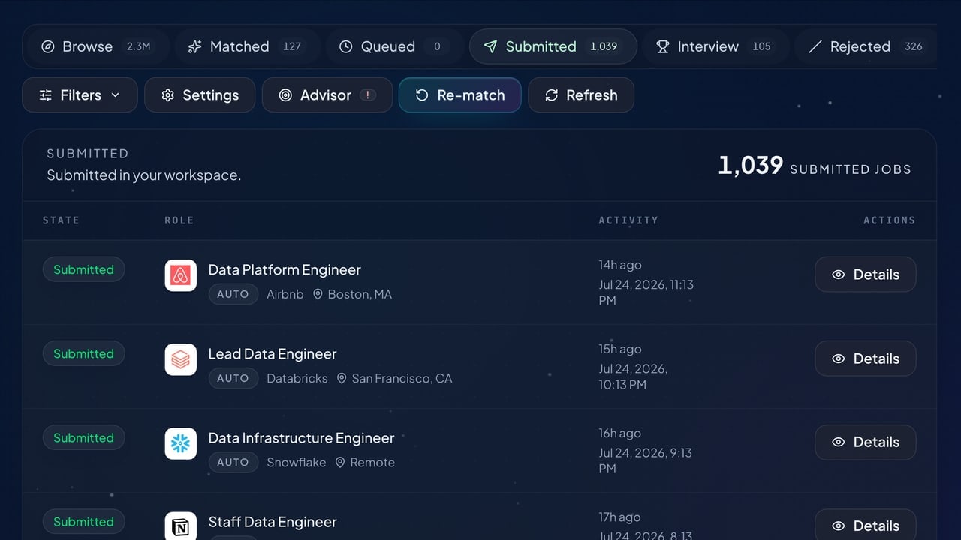Click the Refresh arrows icon

click(552, 95)
